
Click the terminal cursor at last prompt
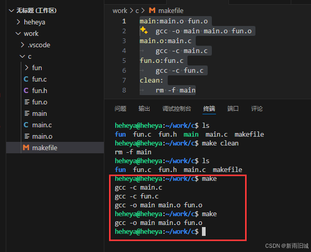click(x=204, y=232)
